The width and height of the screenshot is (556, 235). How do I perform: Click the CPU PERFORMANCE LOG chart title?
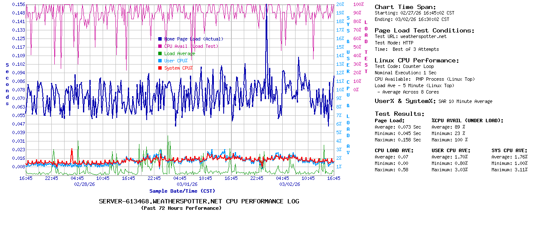pyautogui.click(x=199, y=201)
